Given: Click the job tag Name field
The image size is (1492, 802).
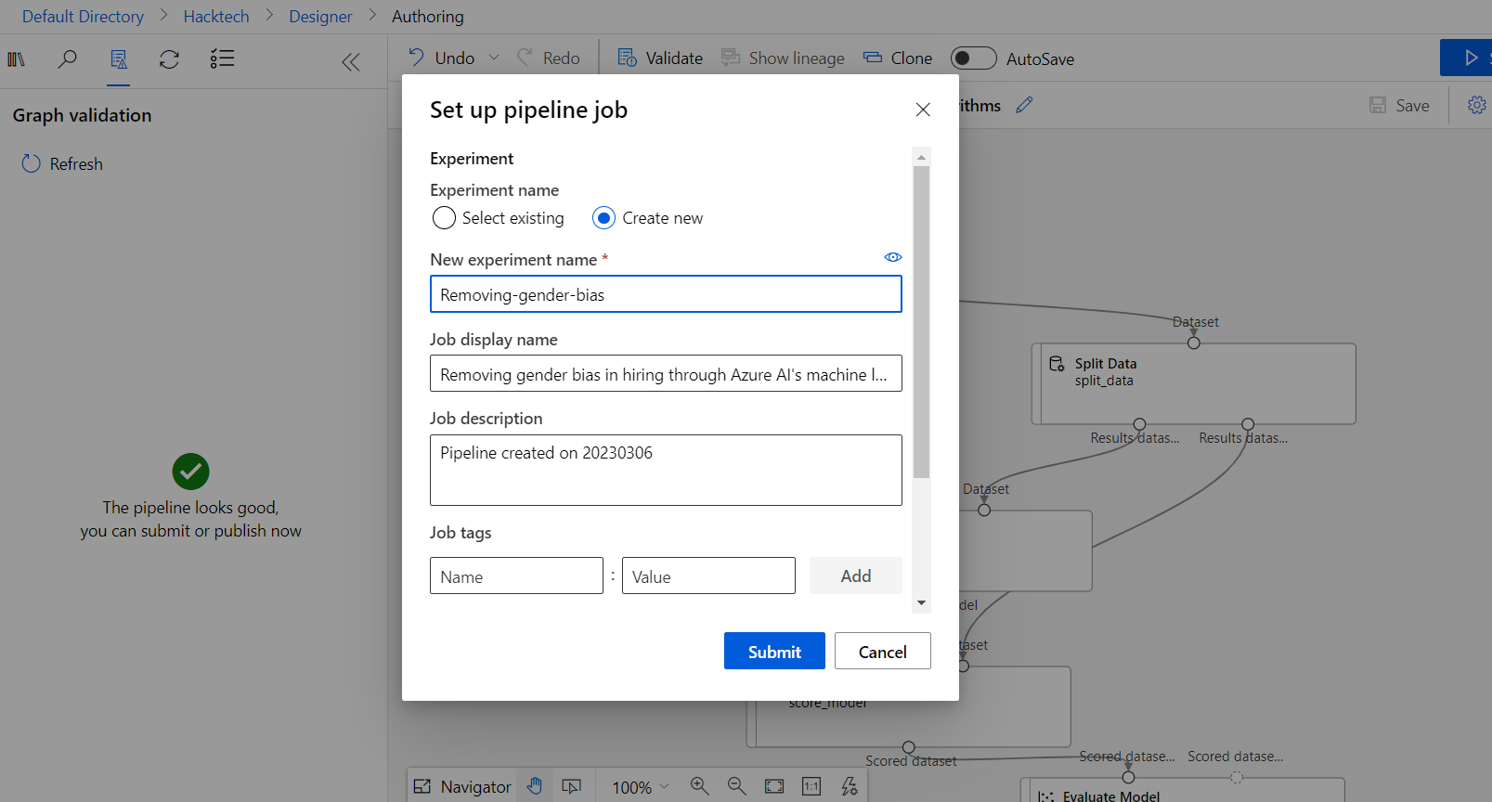Looking at the screenshot, I should coord(516,576).
